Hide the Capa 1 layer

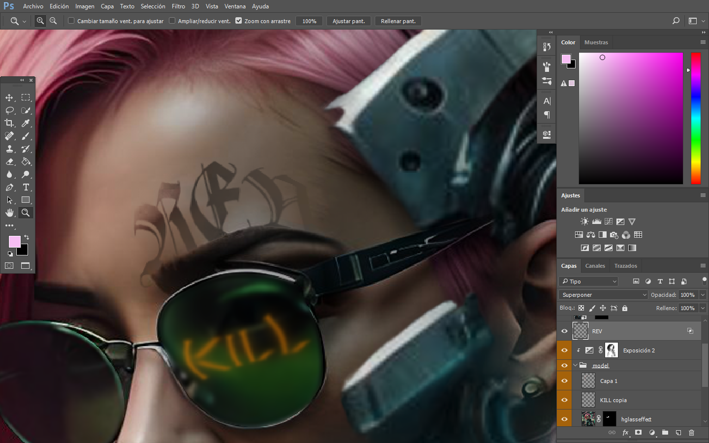point(564,381)
